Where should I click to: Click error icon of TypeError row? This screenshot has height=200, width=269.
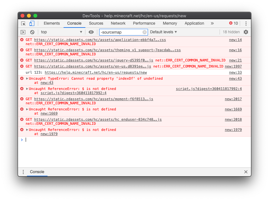[22, 78]
